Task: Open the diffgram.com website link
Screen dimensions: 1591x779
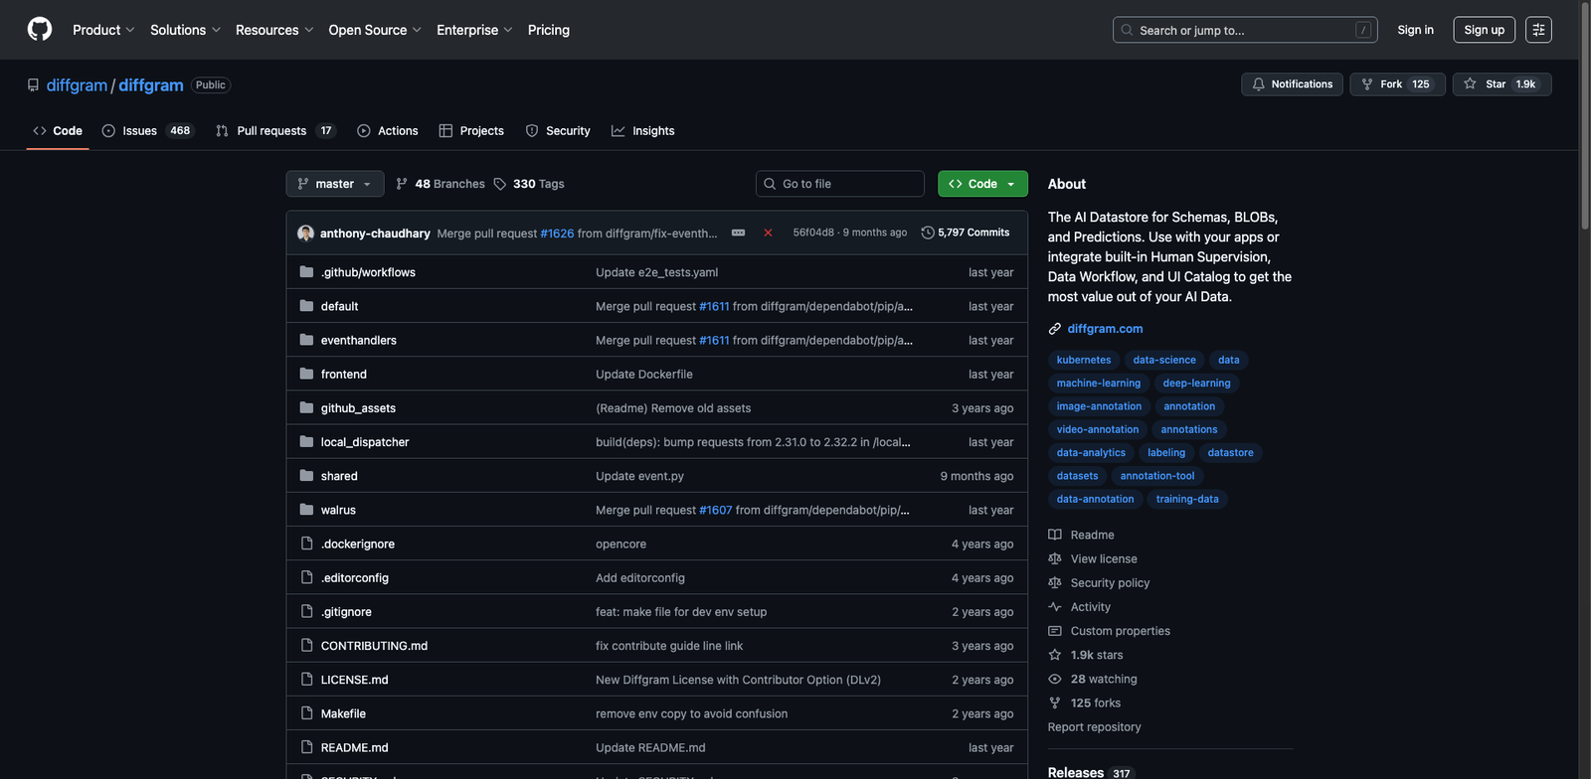Action: click(1105, 329)
